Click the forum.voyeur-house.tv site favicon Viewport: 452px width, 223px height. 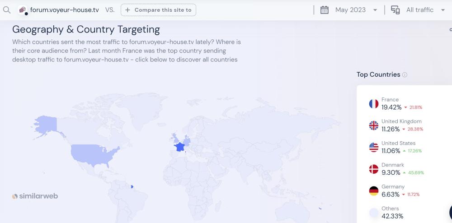[x=23, y=10]
